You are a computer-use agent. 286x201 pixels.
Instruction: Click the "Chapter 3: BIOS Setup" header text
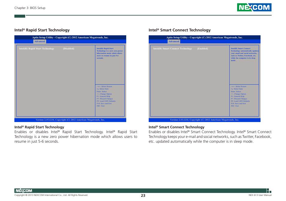click(x=30, y=8)
